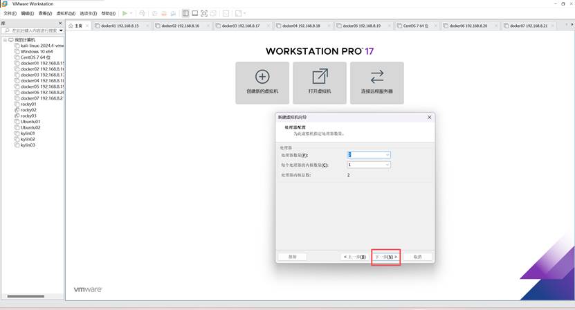575x310 pixels.
Task: Select rocky03 in the library tree
Action: coord(26,116)
